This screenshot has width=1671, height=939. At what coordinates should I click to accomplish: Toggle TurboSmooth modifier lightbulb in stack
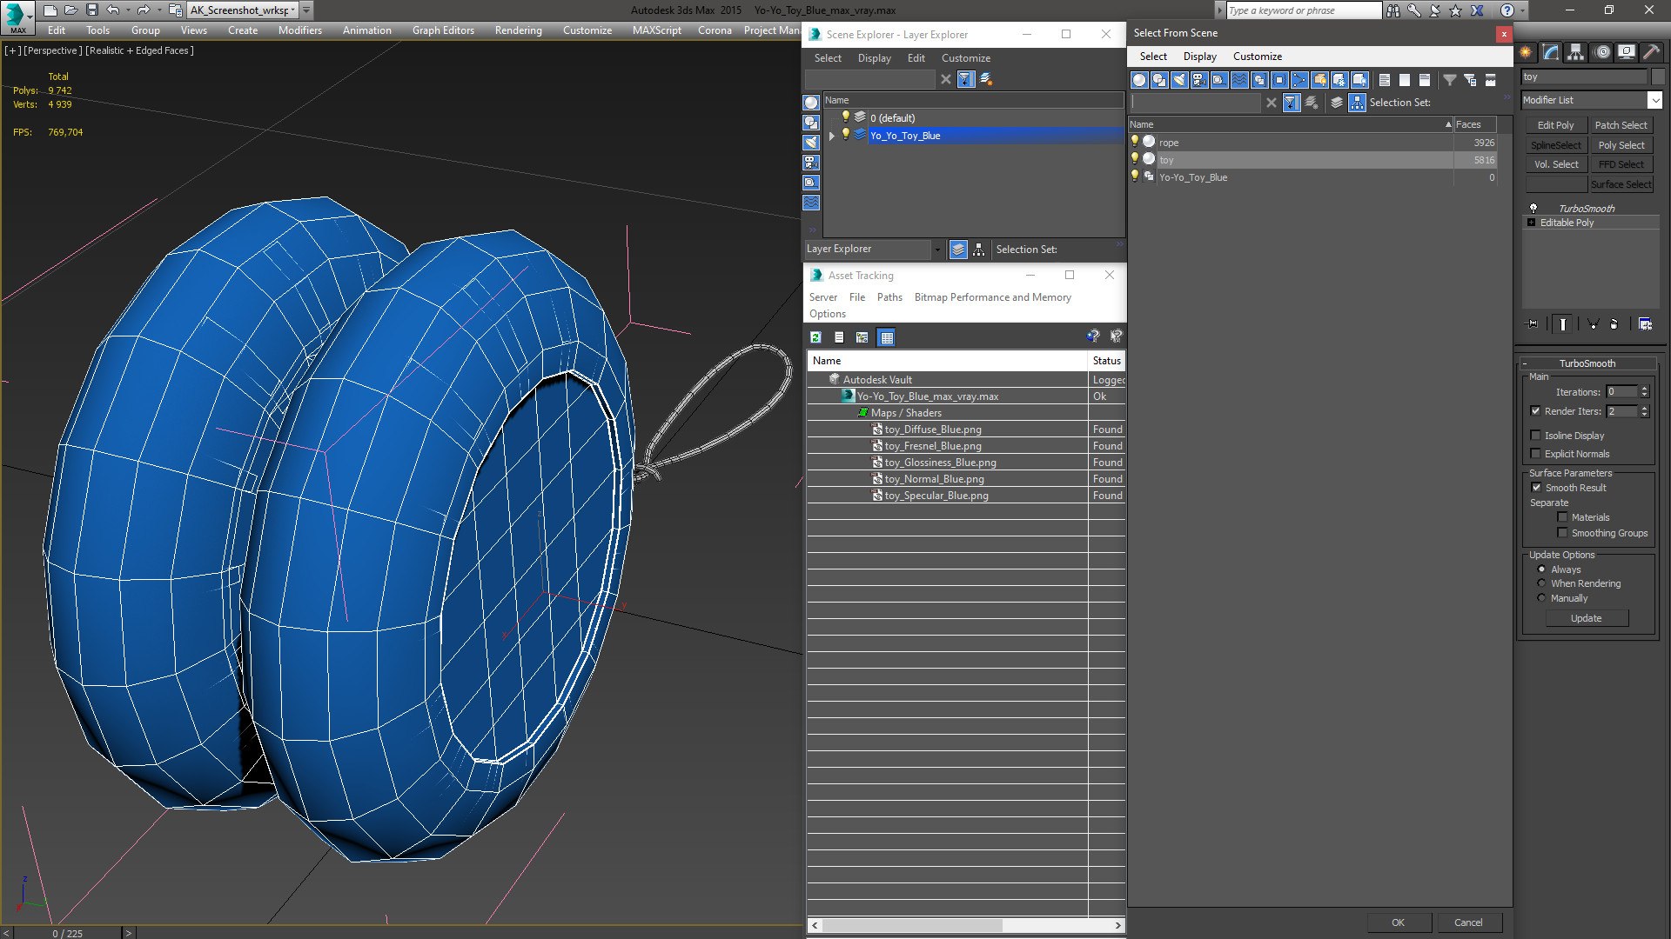click(x=1533, y=209)
